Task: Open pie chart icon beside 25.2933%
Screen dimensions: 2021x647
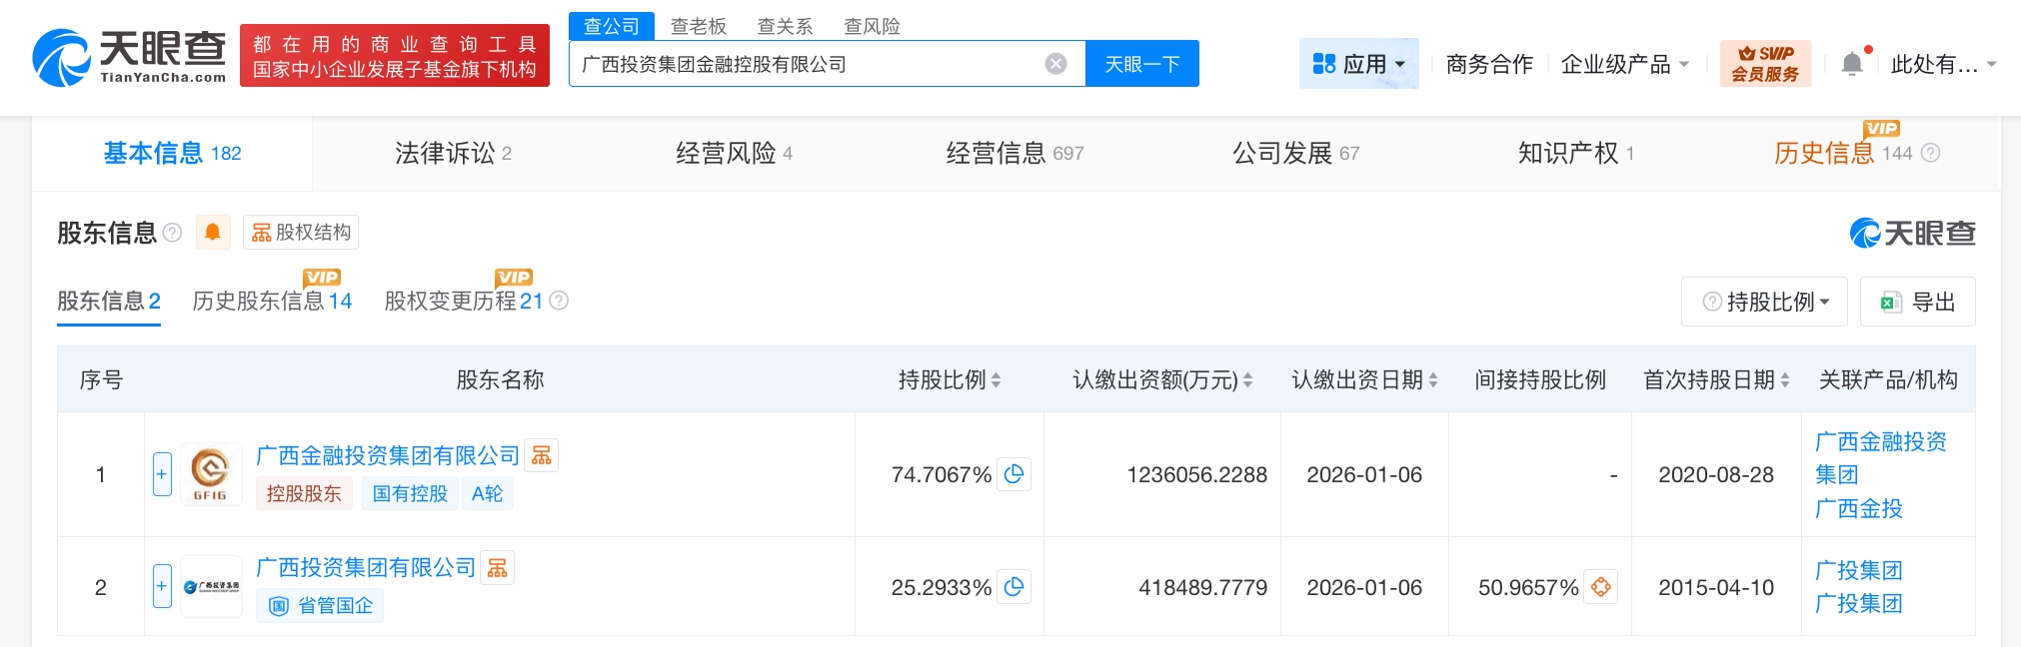Action: [x=1014, y=587]
